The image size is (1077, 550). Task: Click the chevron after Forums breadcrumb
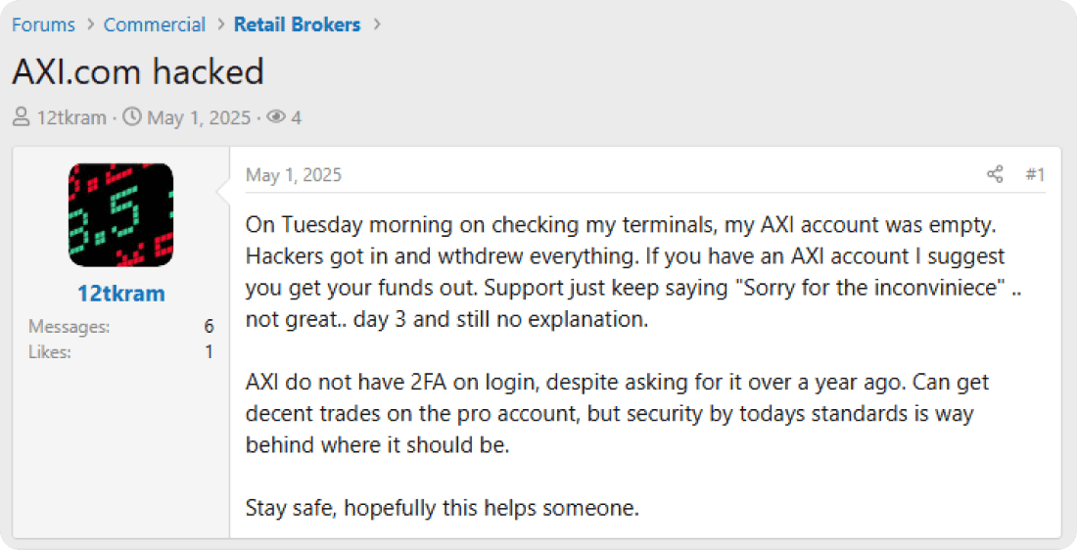(x=89, y=24)
